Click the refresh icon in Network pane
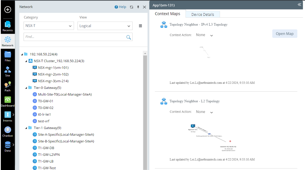305x170 pixels. tap(131, 7)
